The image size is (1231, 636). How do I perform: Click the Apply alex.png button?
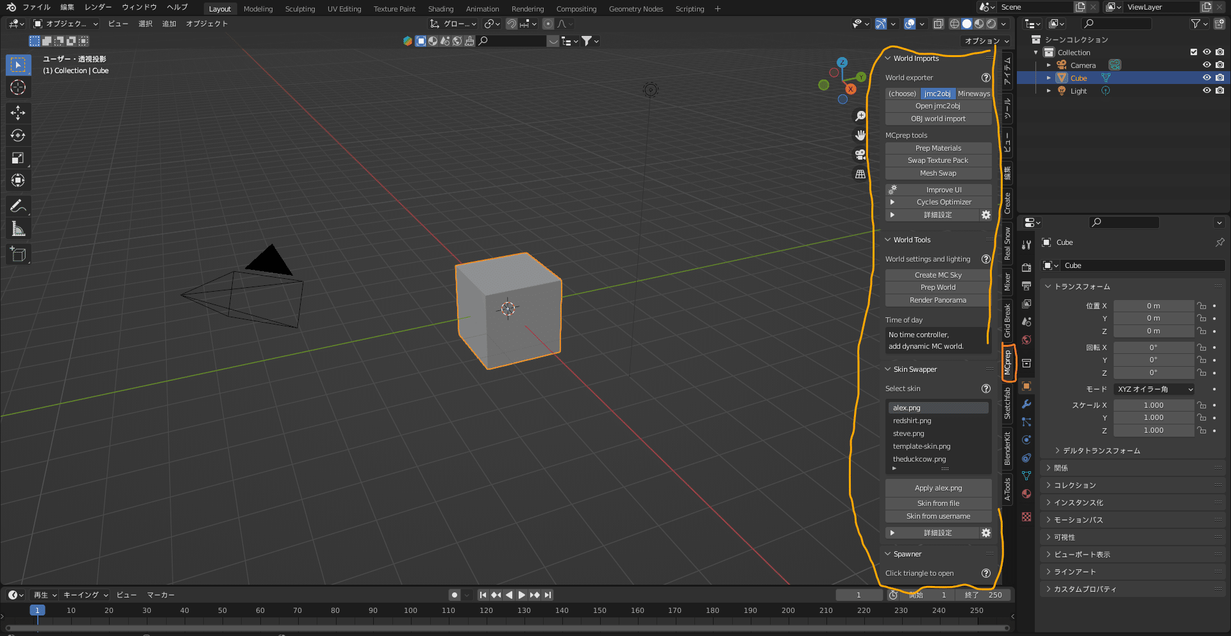coord(938,488)
